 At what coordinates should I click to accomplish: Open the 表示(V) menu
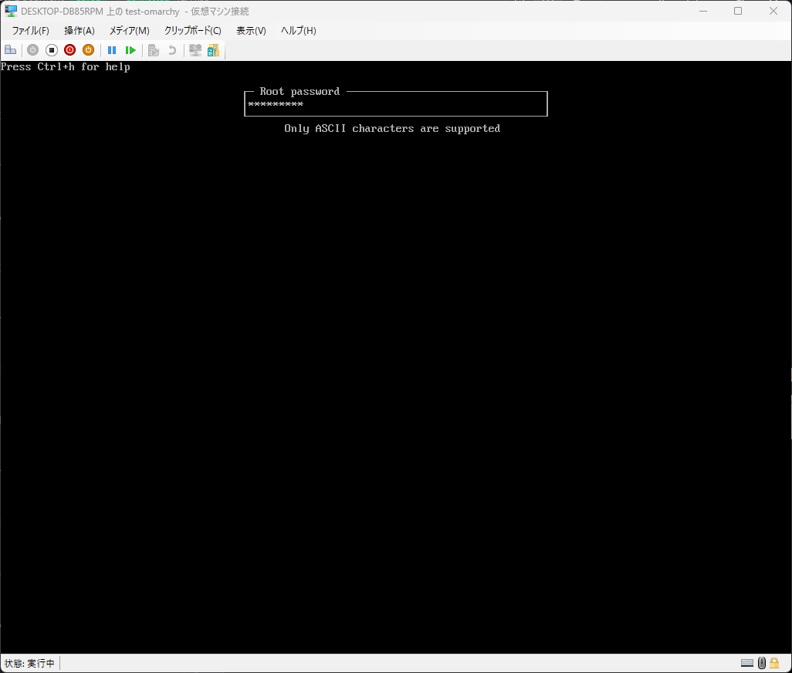coord(251,31)
